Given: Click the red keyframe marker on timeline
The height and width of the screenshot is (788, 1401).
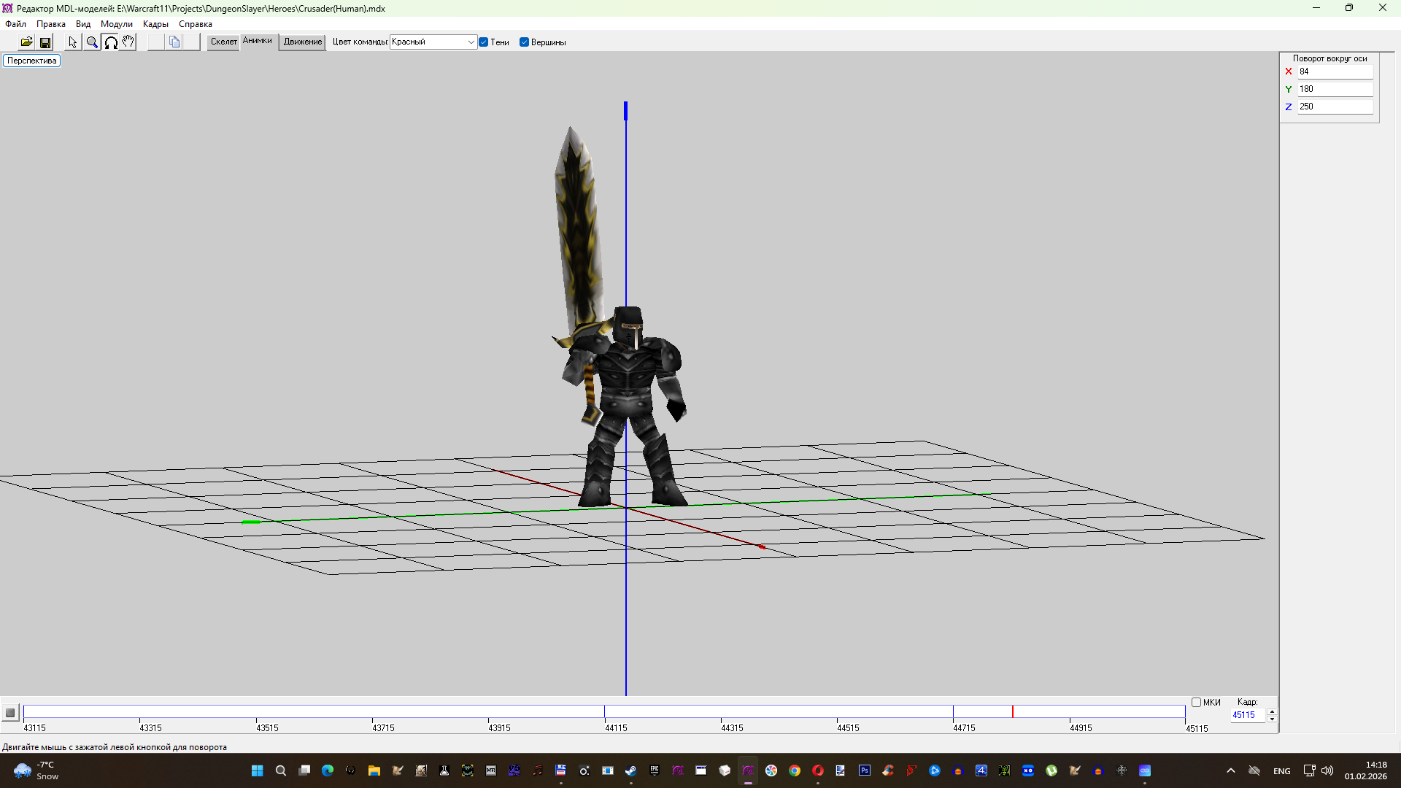Looking at the screenshot, I should point(1012,711).
